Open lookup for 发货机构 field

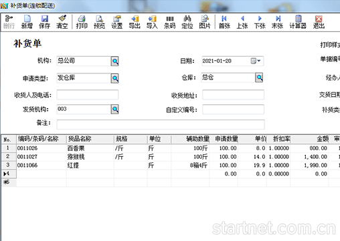point(115,109)
